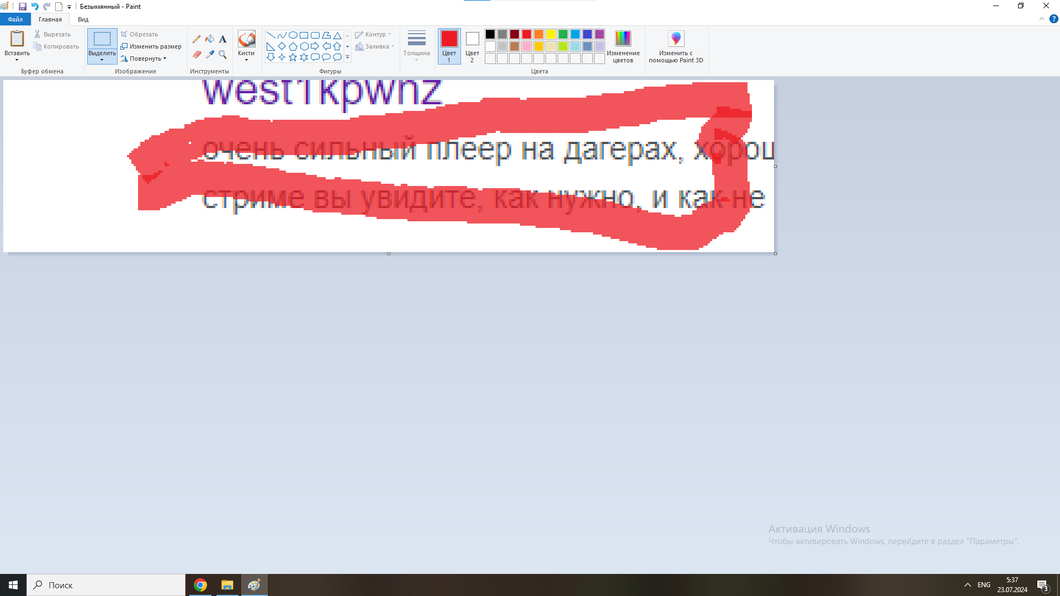Viewport: 1060px width, 596px height.
Task: Select the Eraser tool
Action: tap(197, 54)
